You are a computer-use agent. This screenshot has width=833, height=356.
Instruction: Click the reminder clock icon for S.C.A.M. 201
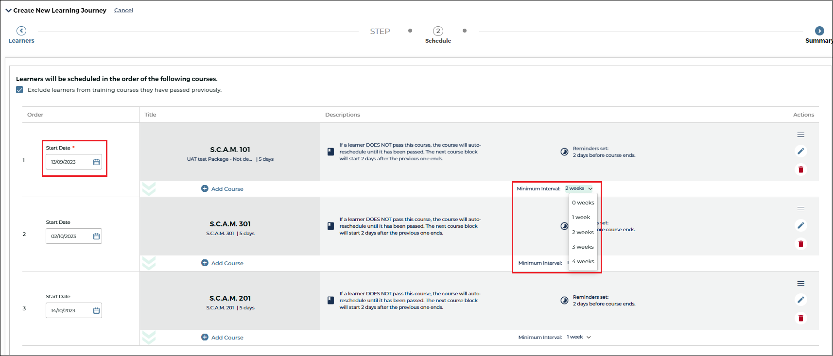click(564, 301)
